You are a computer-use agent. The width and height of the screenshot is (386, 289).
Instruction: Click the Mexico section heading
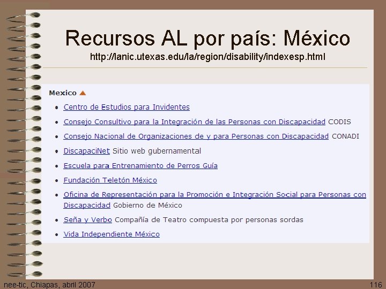63,93
